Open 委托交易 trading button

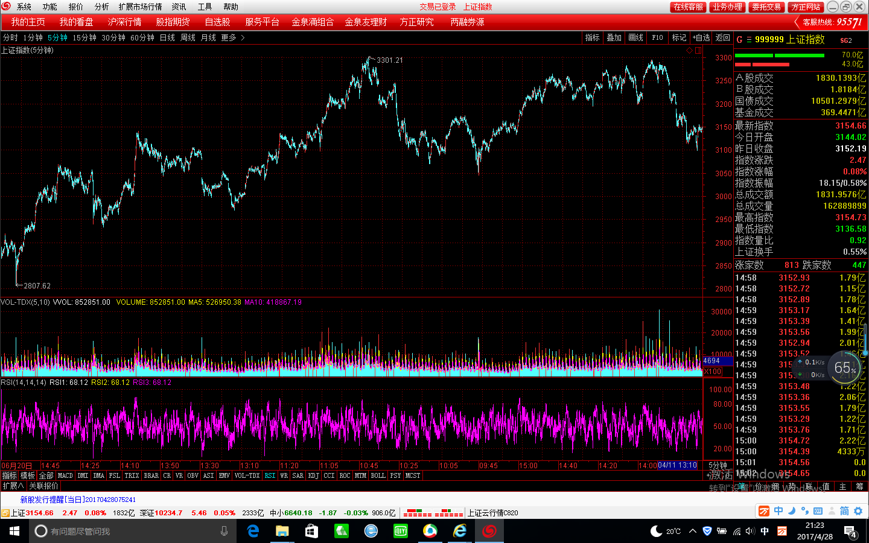(766, 7)
